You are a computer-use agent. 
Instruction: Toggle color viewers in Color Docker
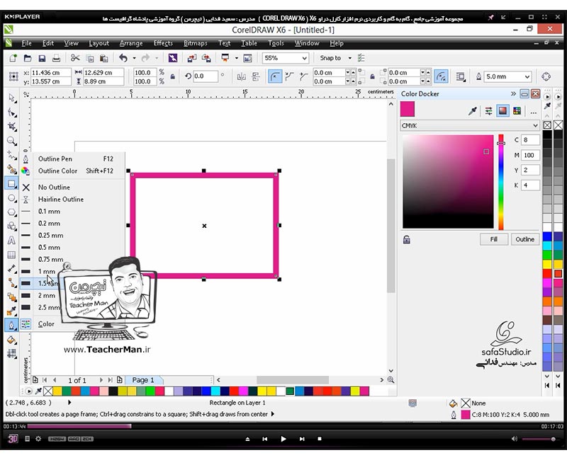point(503,111)
